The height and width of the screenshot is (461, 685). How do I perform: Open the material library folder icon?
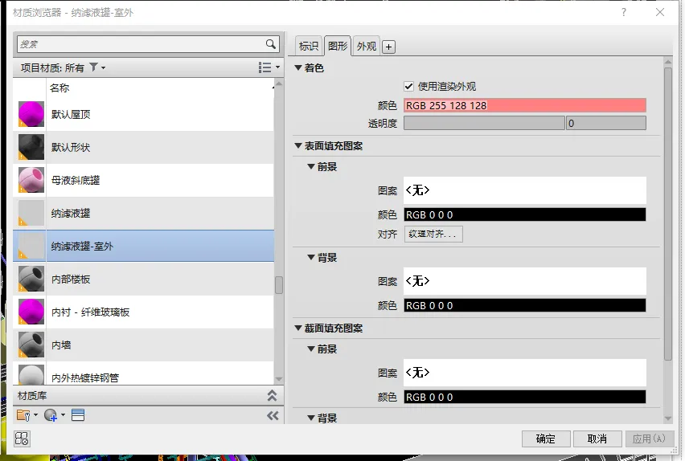(25, 415)
